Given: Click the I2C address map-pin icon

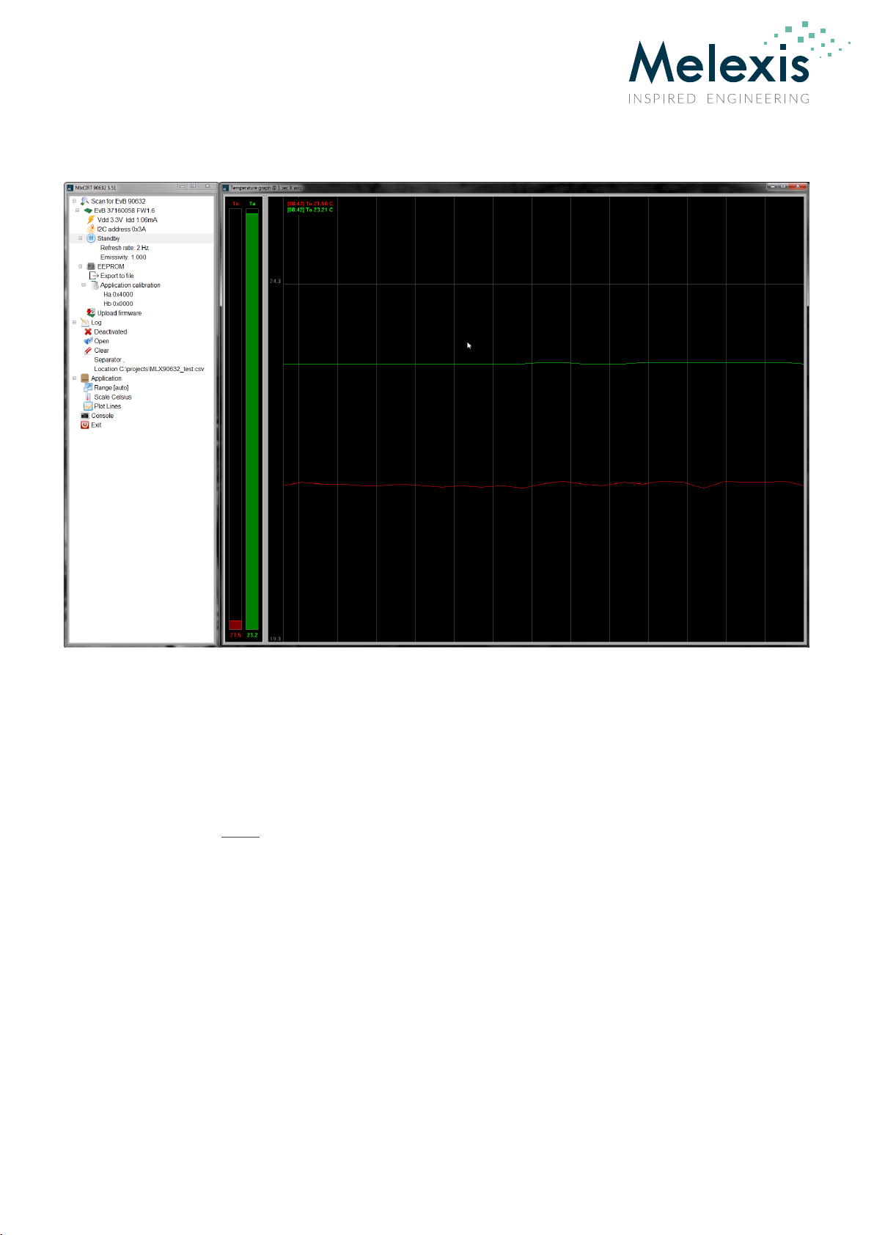Looking at the screenshot, I should point(91,229).
